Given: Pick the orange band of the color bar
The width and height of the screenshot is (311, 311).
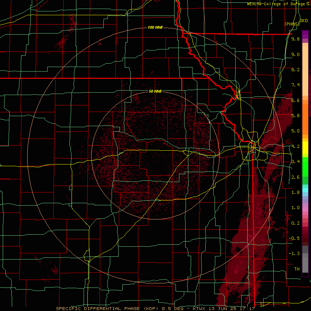Looking at the screenshot, I should coord(305,119).
